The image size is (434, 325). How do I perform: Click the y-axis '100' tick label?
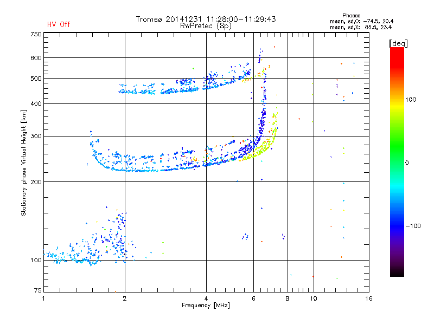(36, 261)
